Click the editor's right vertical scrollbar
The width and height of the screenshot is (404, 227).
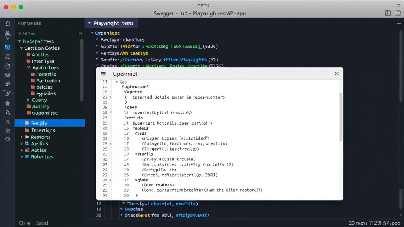coord(401,66)
